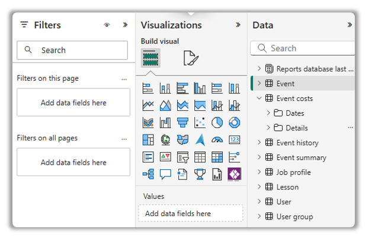The width and height of the screenshot is (372, 239).
Task: Add a Line and stacked column chart
Action: pos(217,106)
